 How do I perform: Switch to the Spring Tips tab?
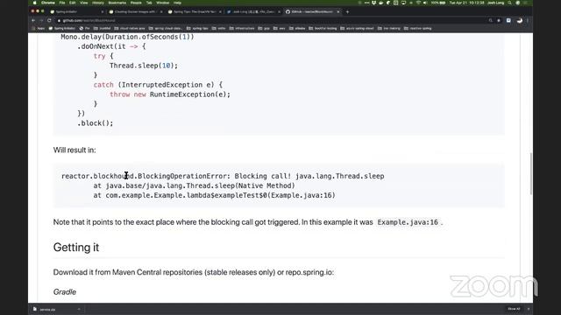tap(194, 11)
